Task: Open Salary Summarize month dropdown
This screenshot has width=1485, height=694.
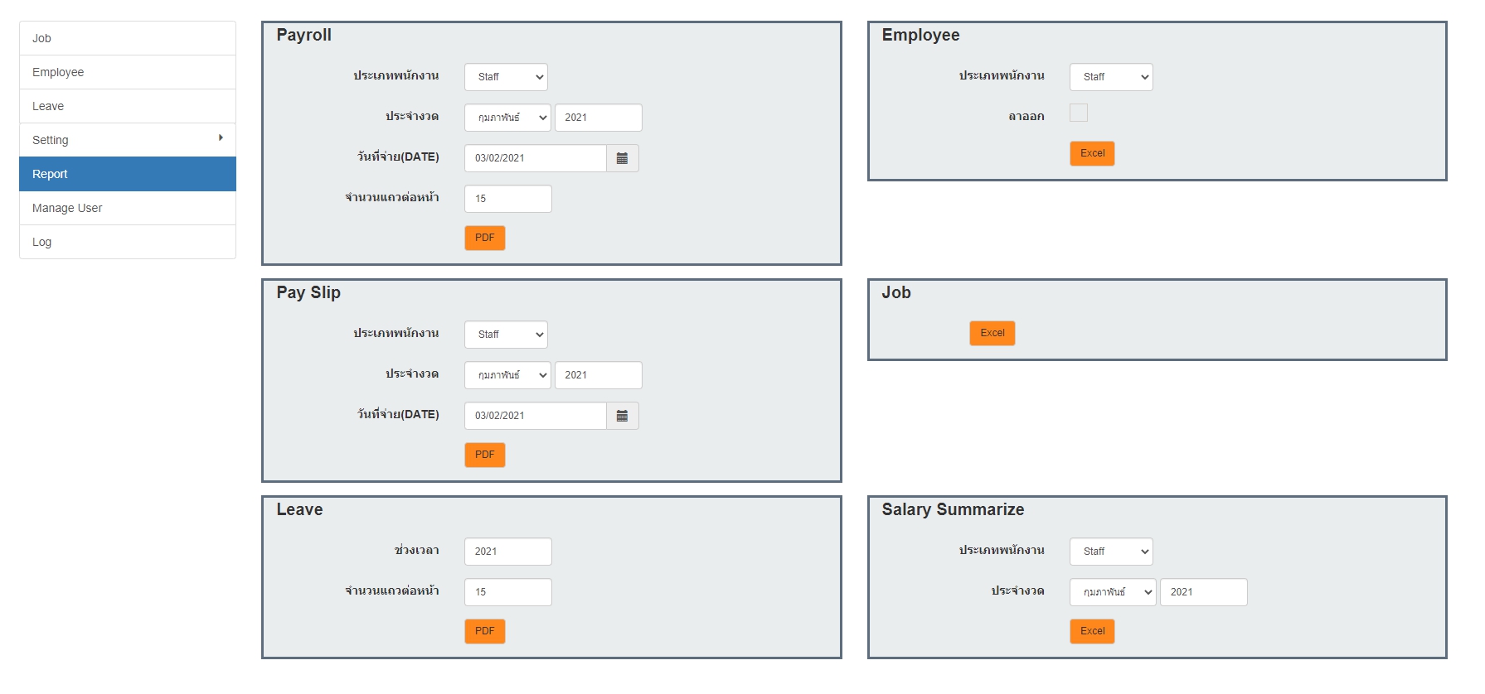Action: coord(1113,592)
